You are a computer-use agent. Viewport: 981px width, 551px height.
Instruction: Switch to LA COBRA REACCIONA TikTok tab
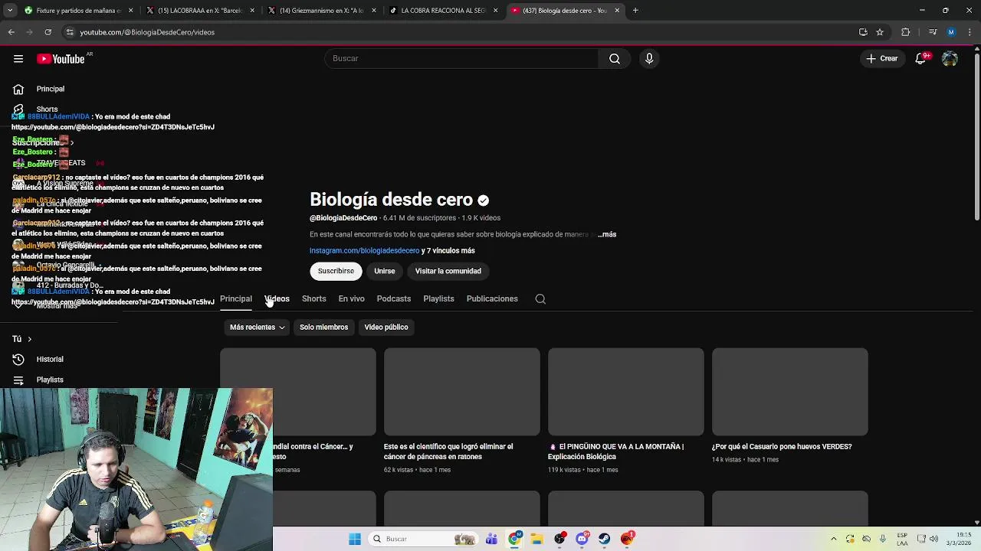(x=443, y=11)
